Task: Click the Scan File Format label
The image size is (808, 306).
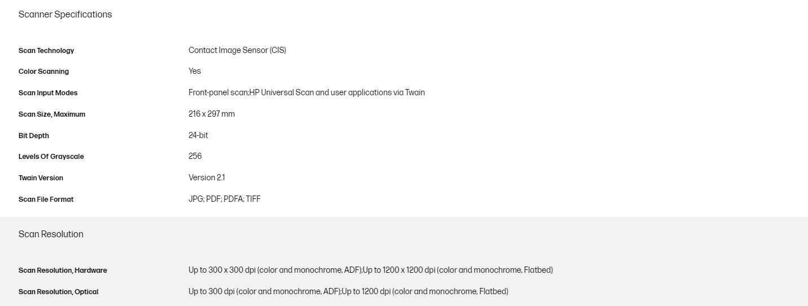Action: (46, 199)
